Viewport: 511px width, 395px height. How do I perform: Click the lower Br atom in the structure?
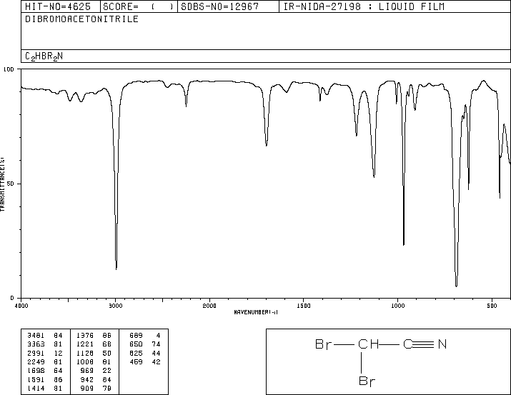367,381
